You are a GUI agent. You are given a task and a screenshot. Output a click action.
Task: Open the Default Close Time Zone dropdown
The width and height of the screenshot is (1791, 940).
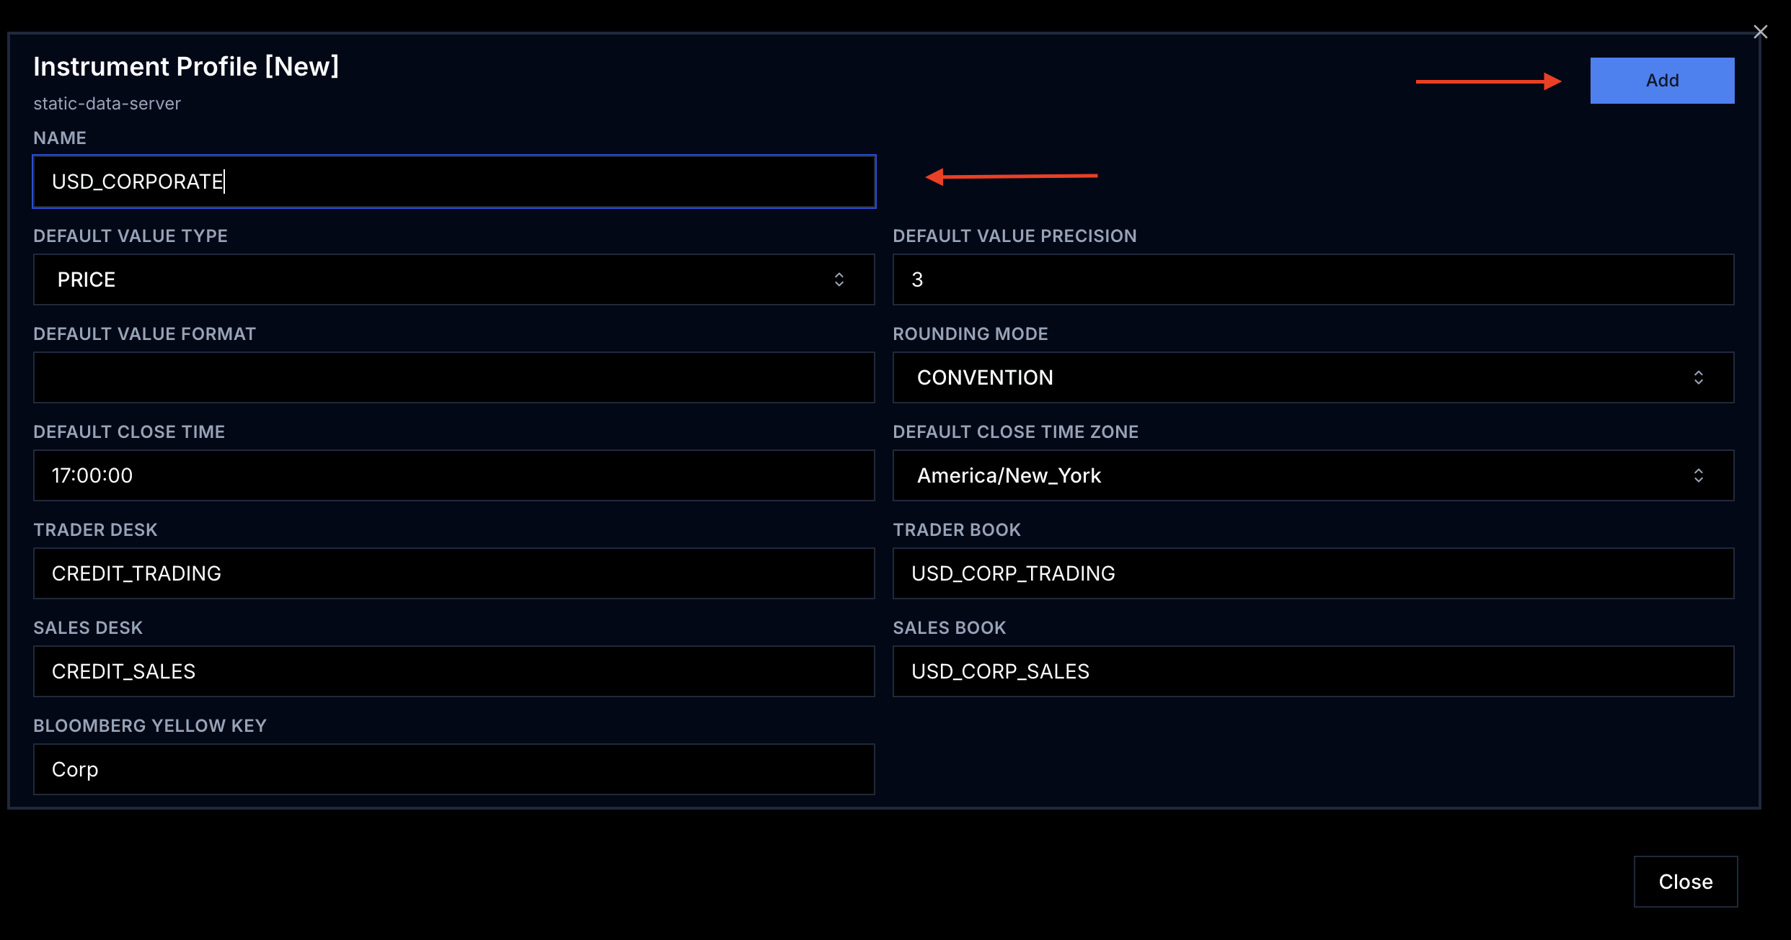point(1314,475)
